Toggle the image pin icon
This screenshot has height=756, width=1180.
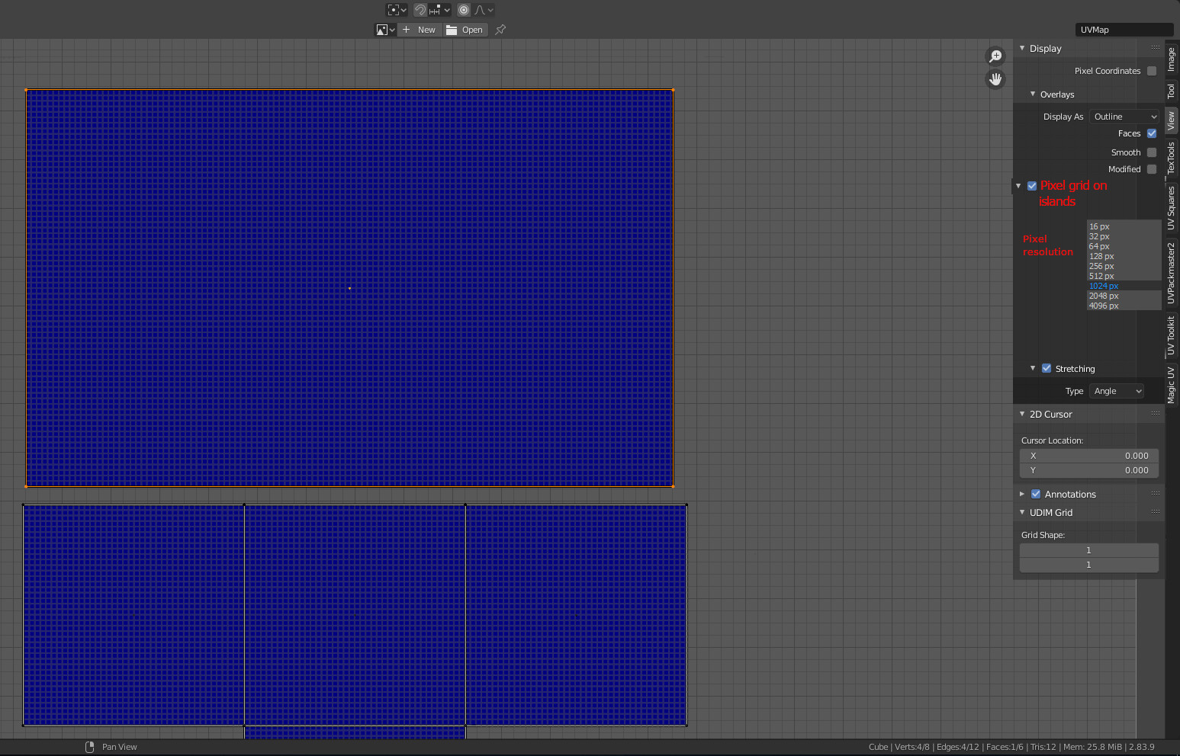pyautogui.click(x=500, y=30)
